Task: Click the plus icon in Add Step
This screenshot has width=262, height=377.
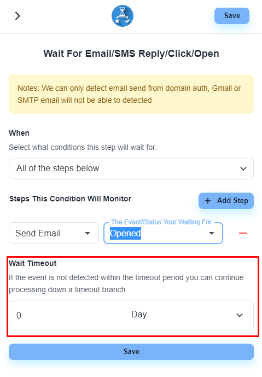Action: (208, 201)
